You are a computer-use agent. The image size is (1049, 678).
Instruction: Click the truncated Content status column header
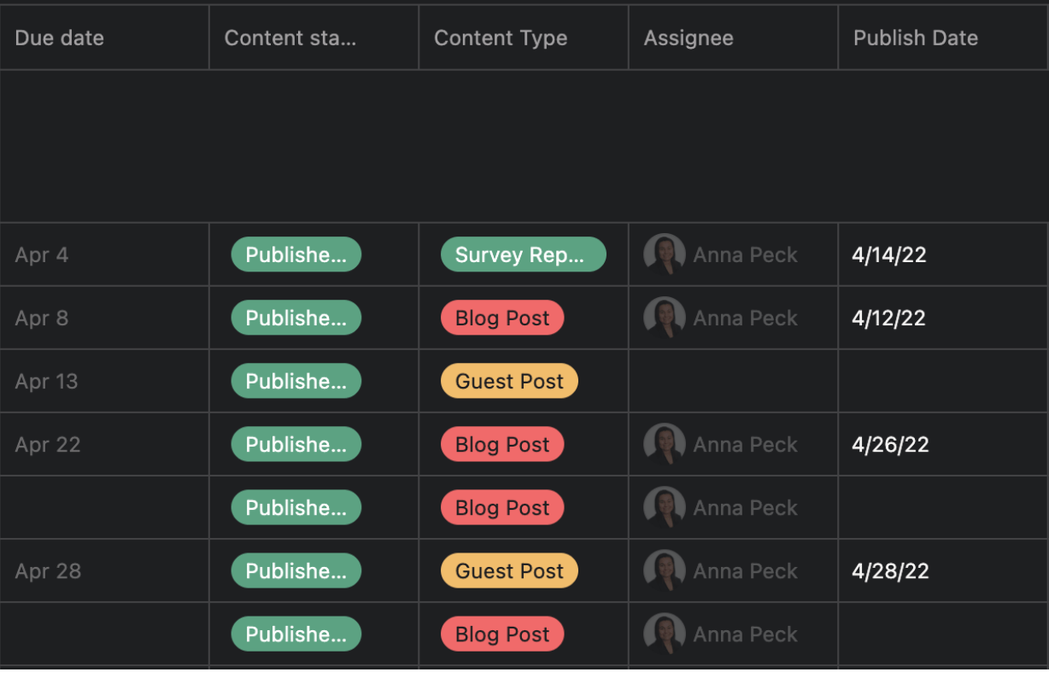(x=290, y=38)
